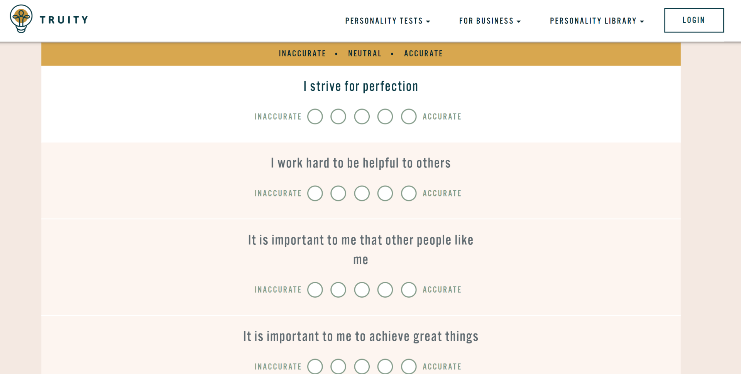Select most accurate for "I strive for perfection"
The height and width of the screenshot is (374, 741).
(408, 117)
